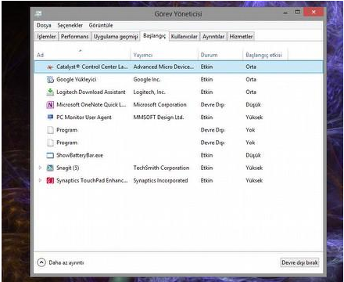Switch to the Ayrıntılar tab
344x282 pixels.
point(213,37)
